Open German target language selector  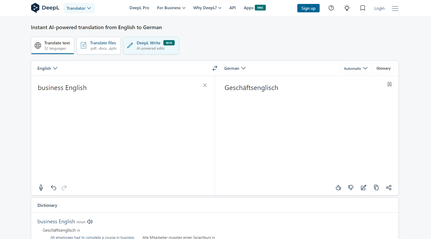click(x=235, y=68)
